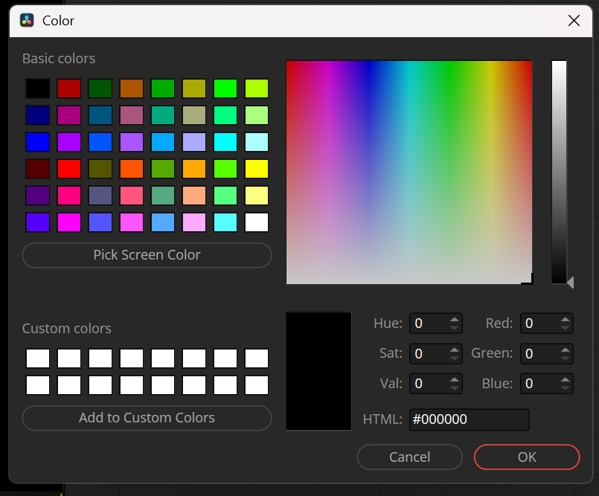Screen dimensions: 599x496
Task: Select the first custom color slot
Action: pos(38,358)
